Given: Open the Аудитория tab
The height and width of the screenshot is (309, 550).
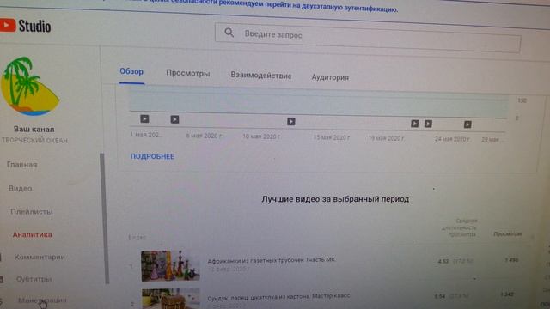Looking at the screenshot, I should 330,77.
